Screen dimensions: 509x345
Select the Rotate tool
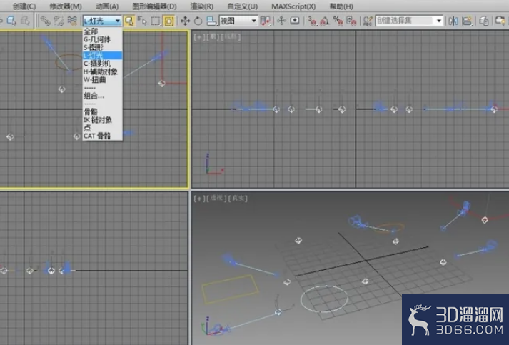pos(198,21)
